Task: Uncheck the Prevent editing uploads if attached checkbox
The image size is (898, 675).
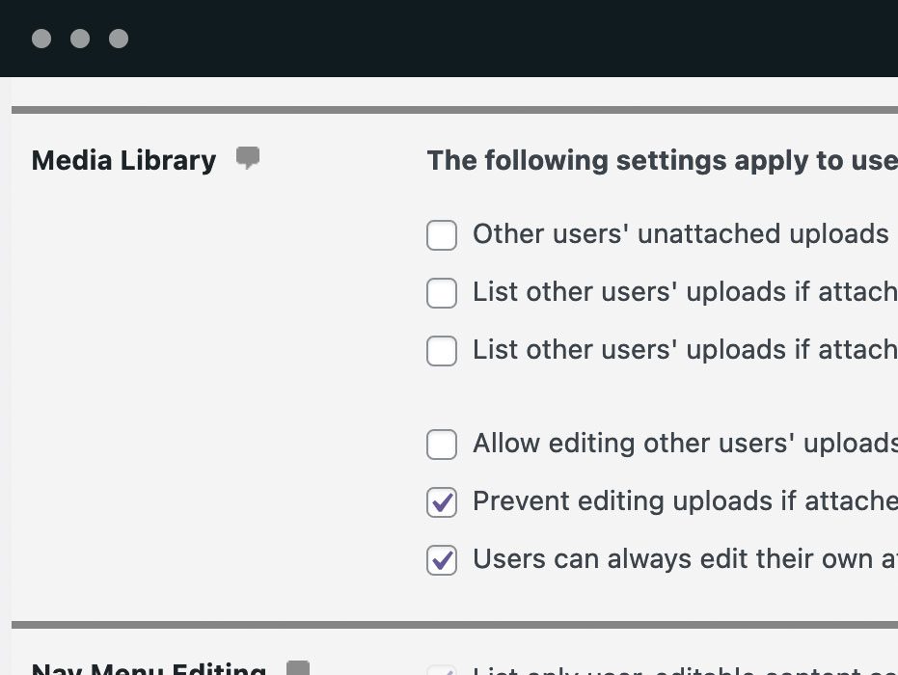Action: 442,502
